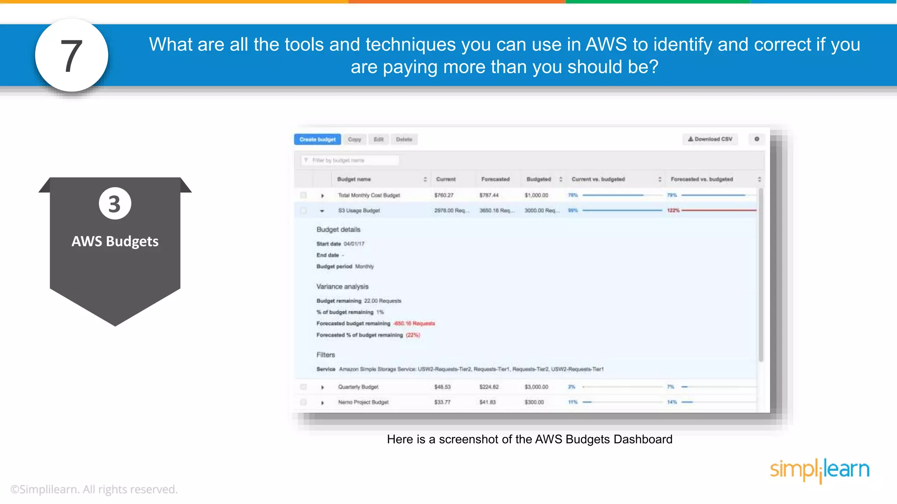Click the Simplilearn logo
Image resolution: width=897 pixels, height=504 pixels.
819,470
